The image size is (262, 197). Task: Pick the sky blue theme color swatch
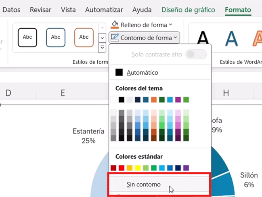[x=170, y=100]
